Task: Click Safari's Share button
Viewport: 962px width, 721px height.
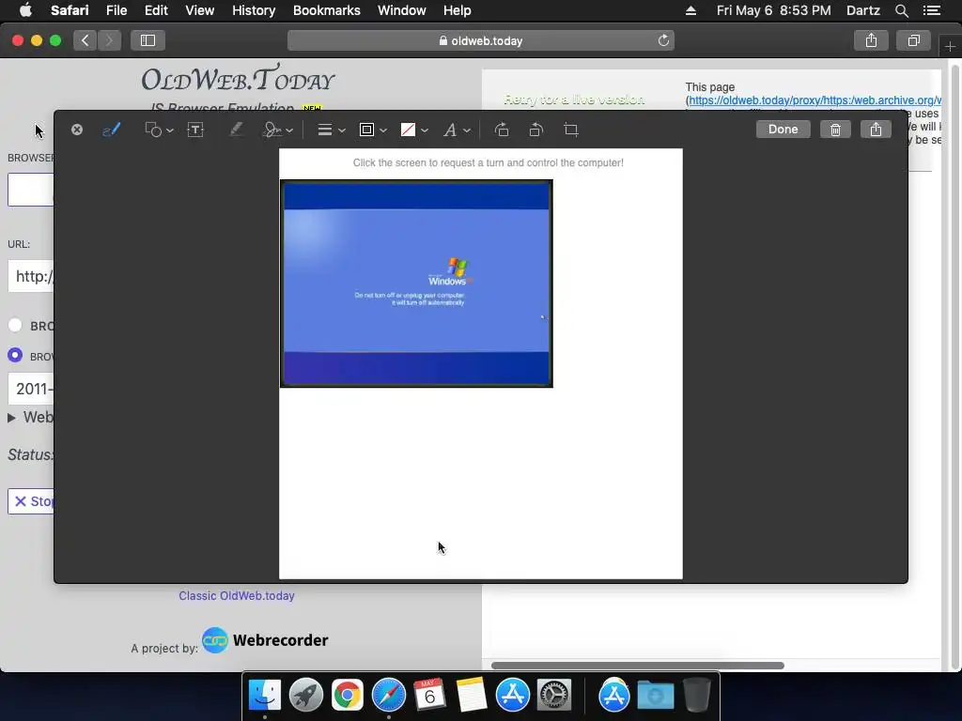Action: click(x=871, y=40)
